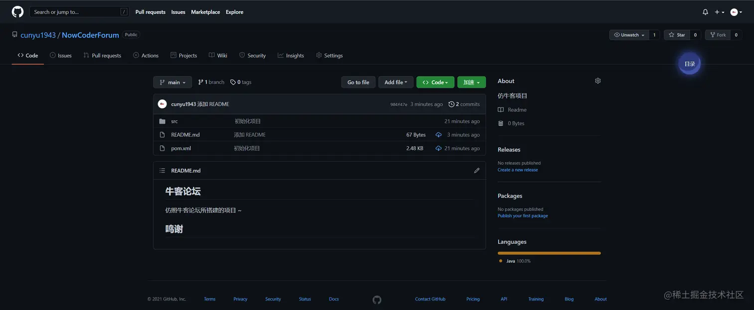
Task: Click the src folder icon
Action: [x=162, y=121]
